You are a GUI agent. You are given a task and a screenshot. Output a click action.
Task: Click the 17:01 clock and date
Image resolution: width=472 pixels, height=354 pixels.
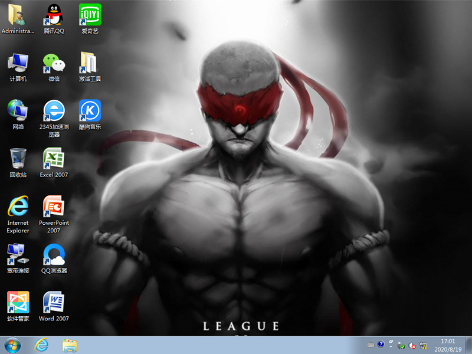[x=448, y=345]
